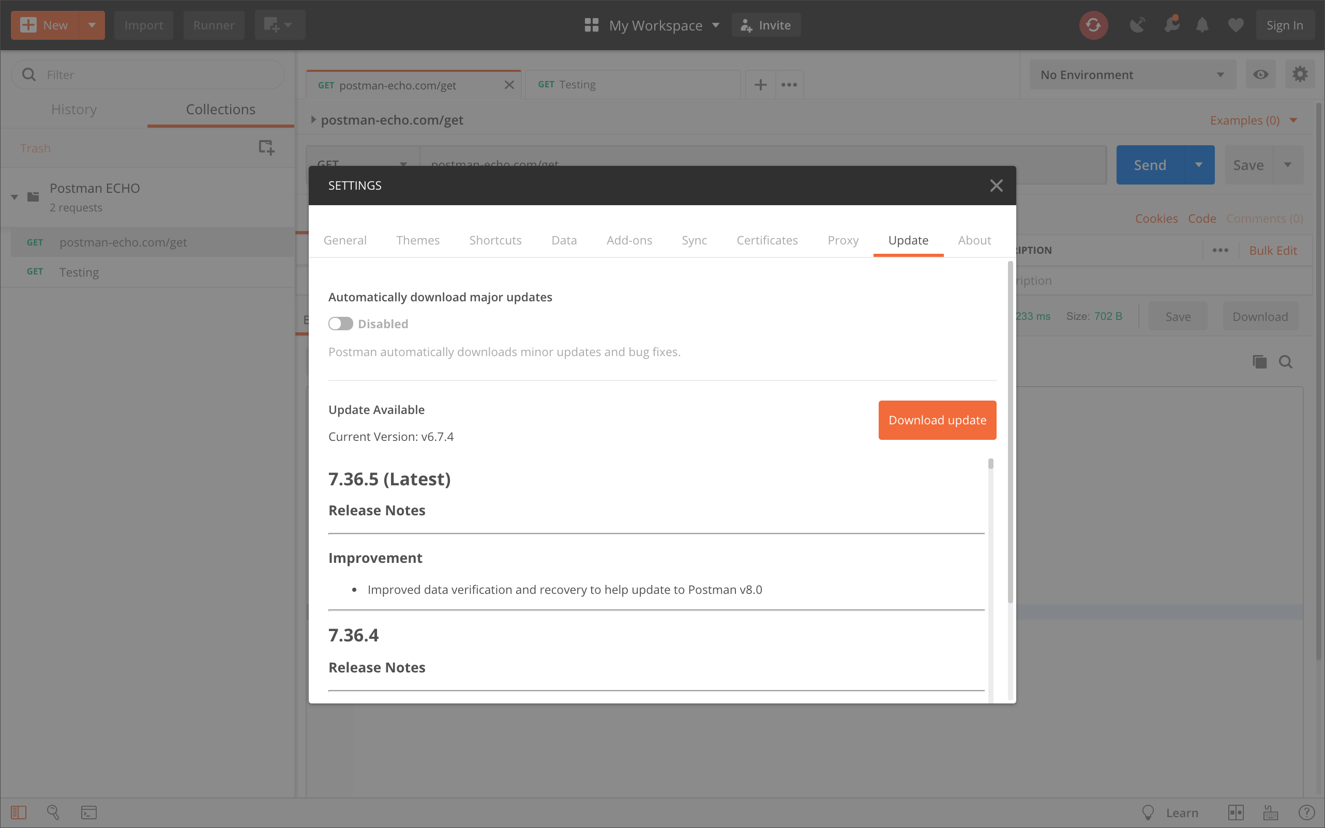This screenshot has height=828, width=1325.
Task: Switch to General settings tab
Action: pyautogui.click(x=344, y=240)
